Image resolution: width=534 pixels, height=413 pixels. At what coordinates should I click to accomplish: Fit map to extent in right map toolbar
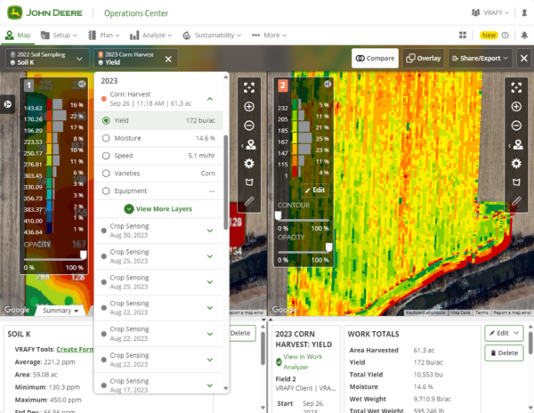(516, 88)
